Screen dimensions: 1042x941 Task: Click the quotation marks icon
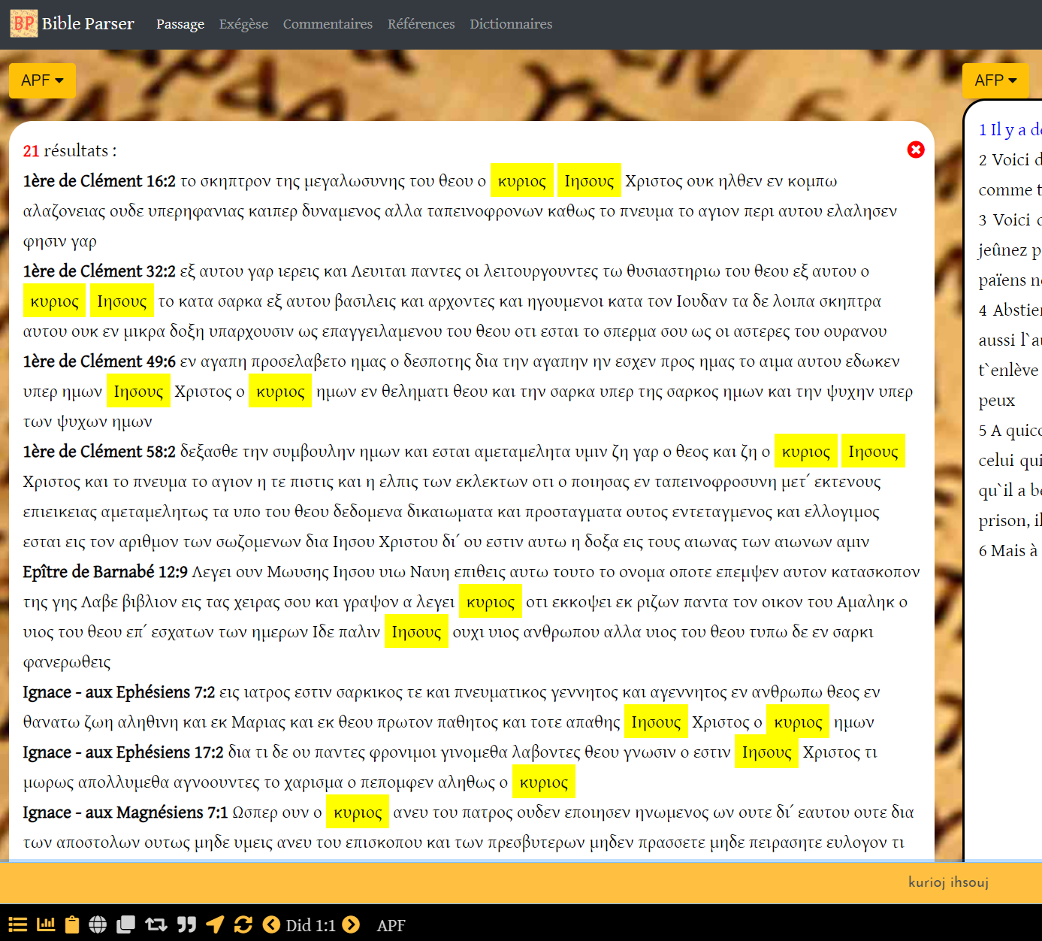click(x=186, y=924)
